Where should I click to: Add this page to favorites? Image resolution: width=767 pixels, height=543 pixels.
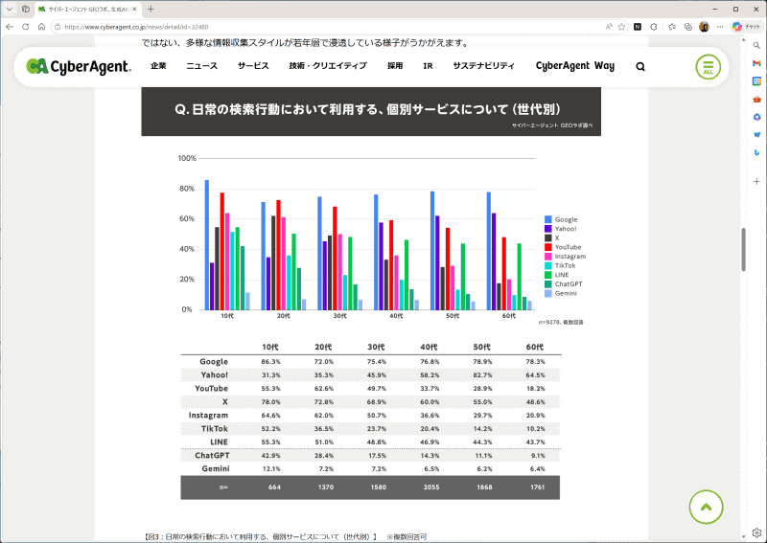click(x=621, y=27)
